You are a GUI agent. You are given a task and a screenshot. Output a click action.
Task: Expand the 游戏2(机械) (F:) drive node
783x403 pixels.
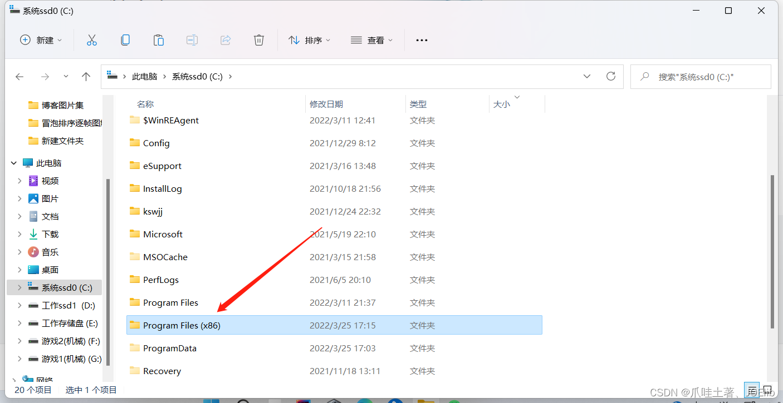[19, 341]
